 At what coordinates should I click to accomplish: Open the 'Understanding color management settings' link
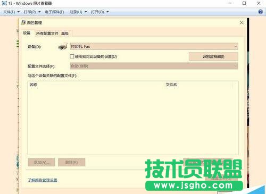[x=43, y=180]
